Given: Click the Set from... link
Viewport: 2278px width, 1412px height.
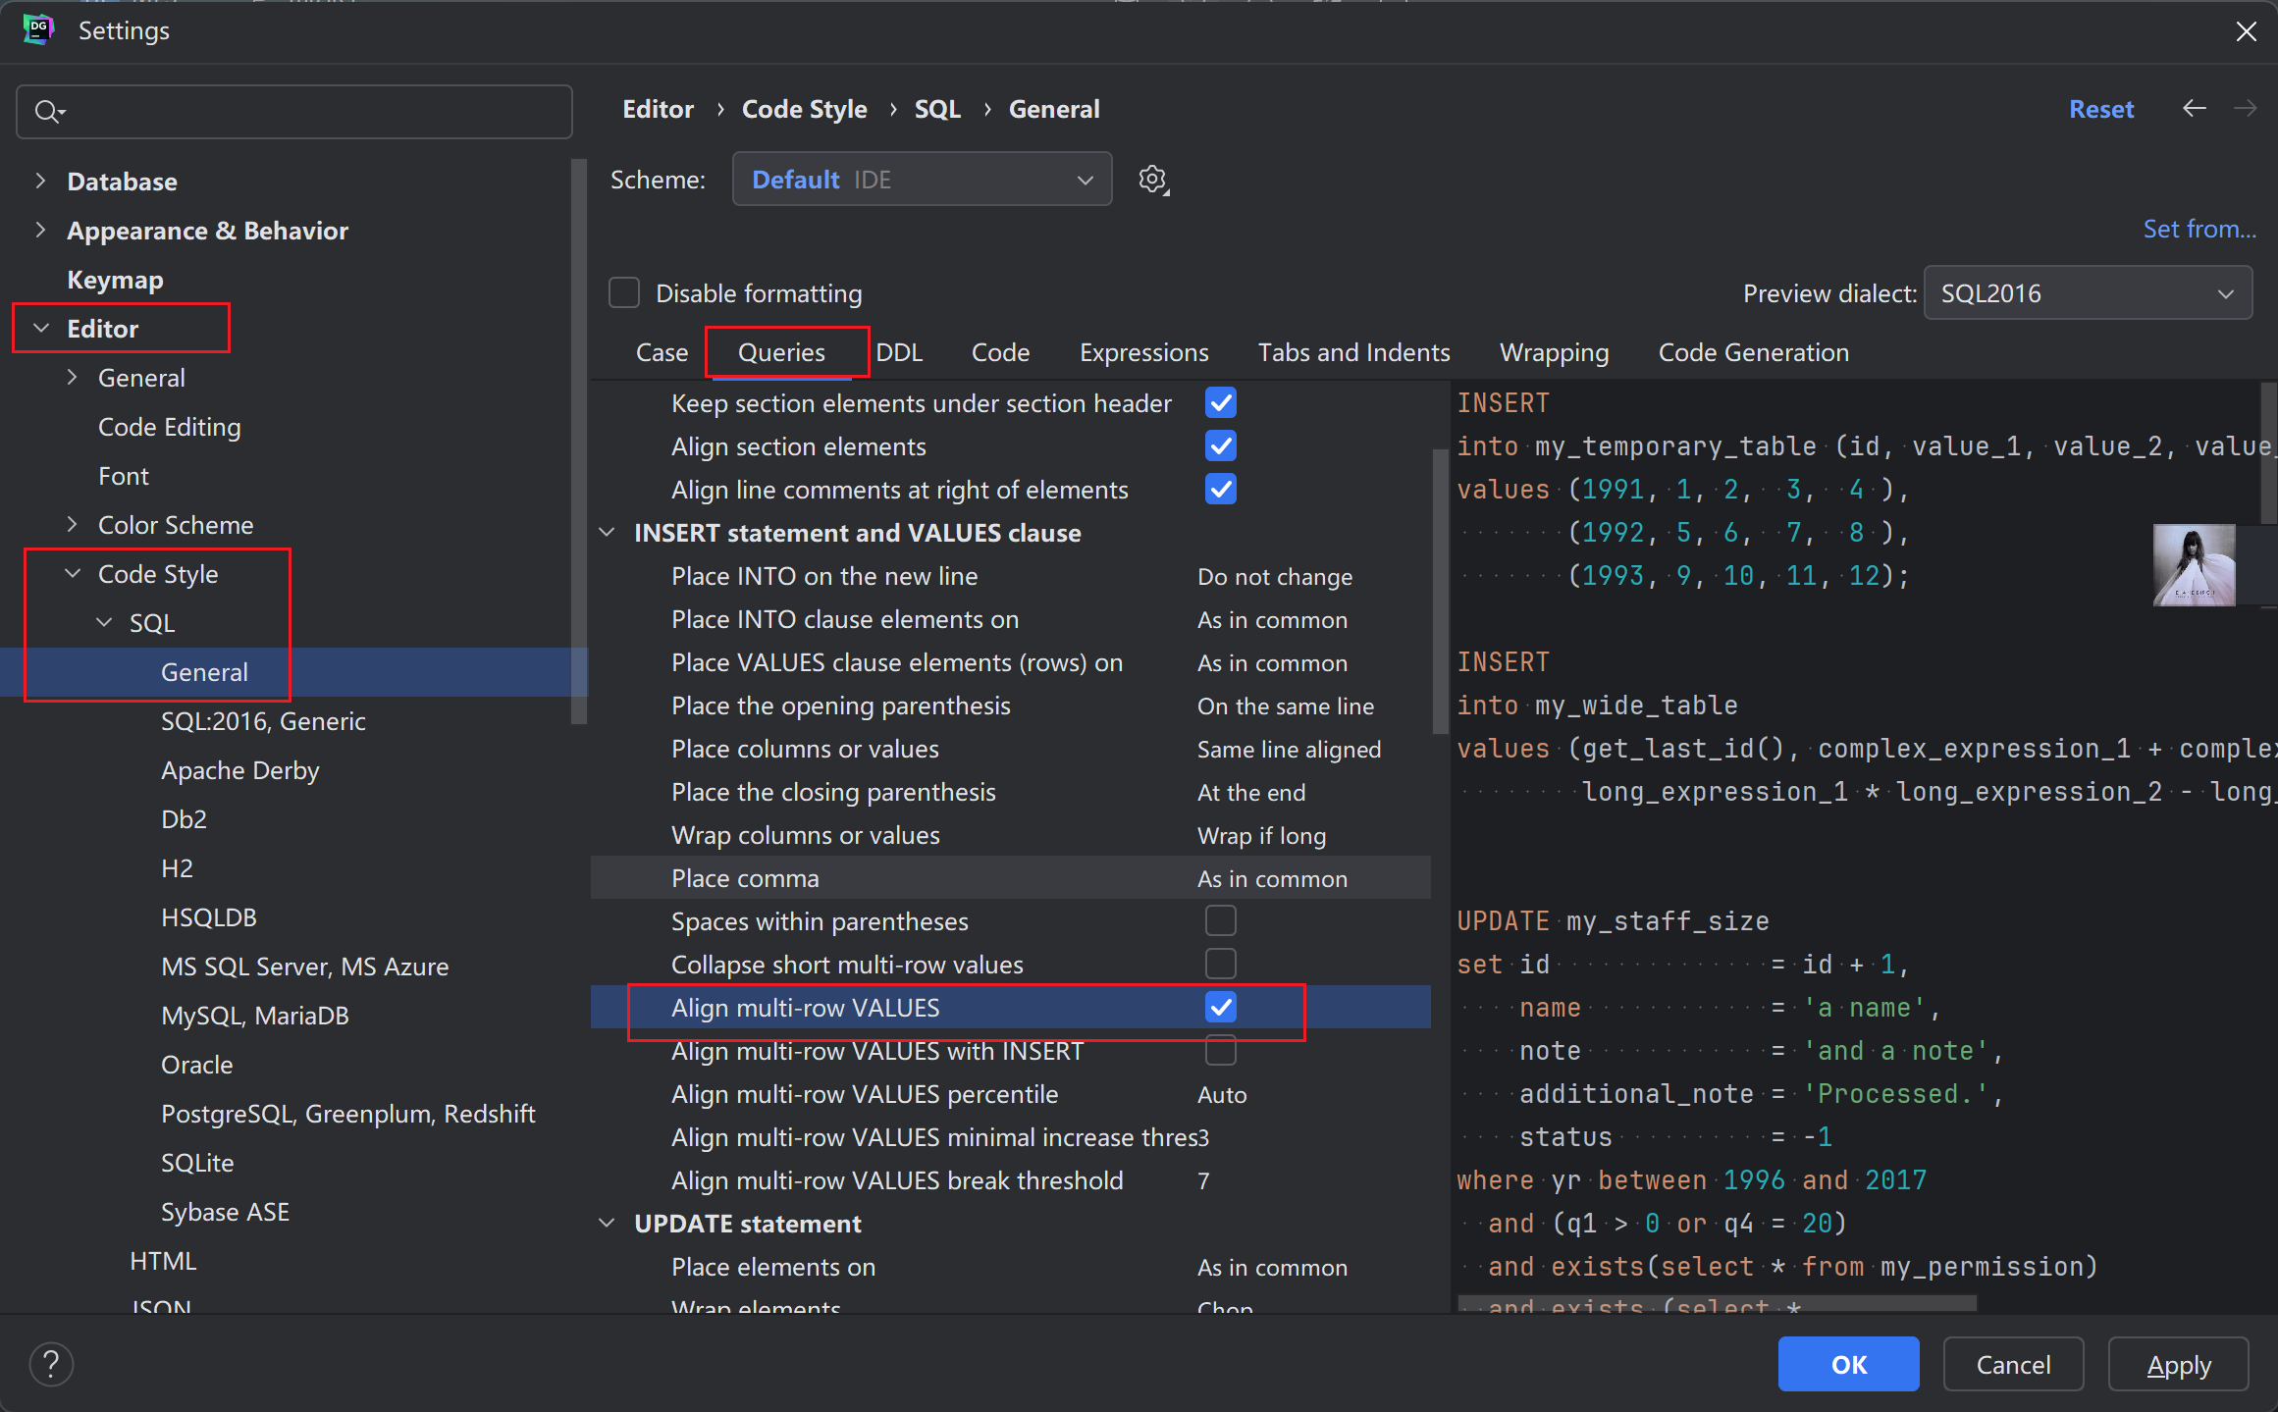Looking at the screenshot, I should tap(2199, 229).
